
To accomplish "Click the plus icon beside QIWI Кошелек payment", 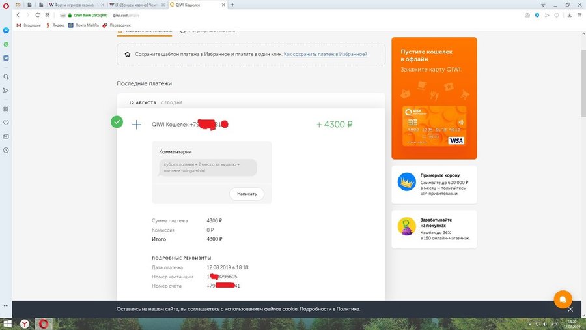I will coord(137,125).
